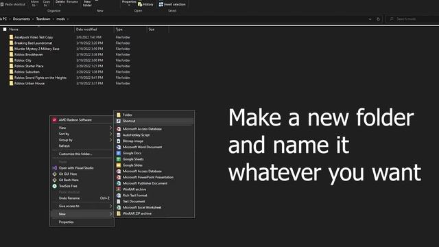The width and height of the screenshot is (439, 247).
Task: Click New folder in the ribbon
Action: [87, 3]
